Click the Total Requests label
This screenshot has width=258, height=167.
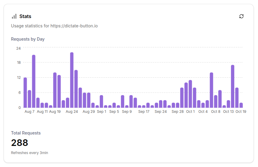click(x=26, y=133)
